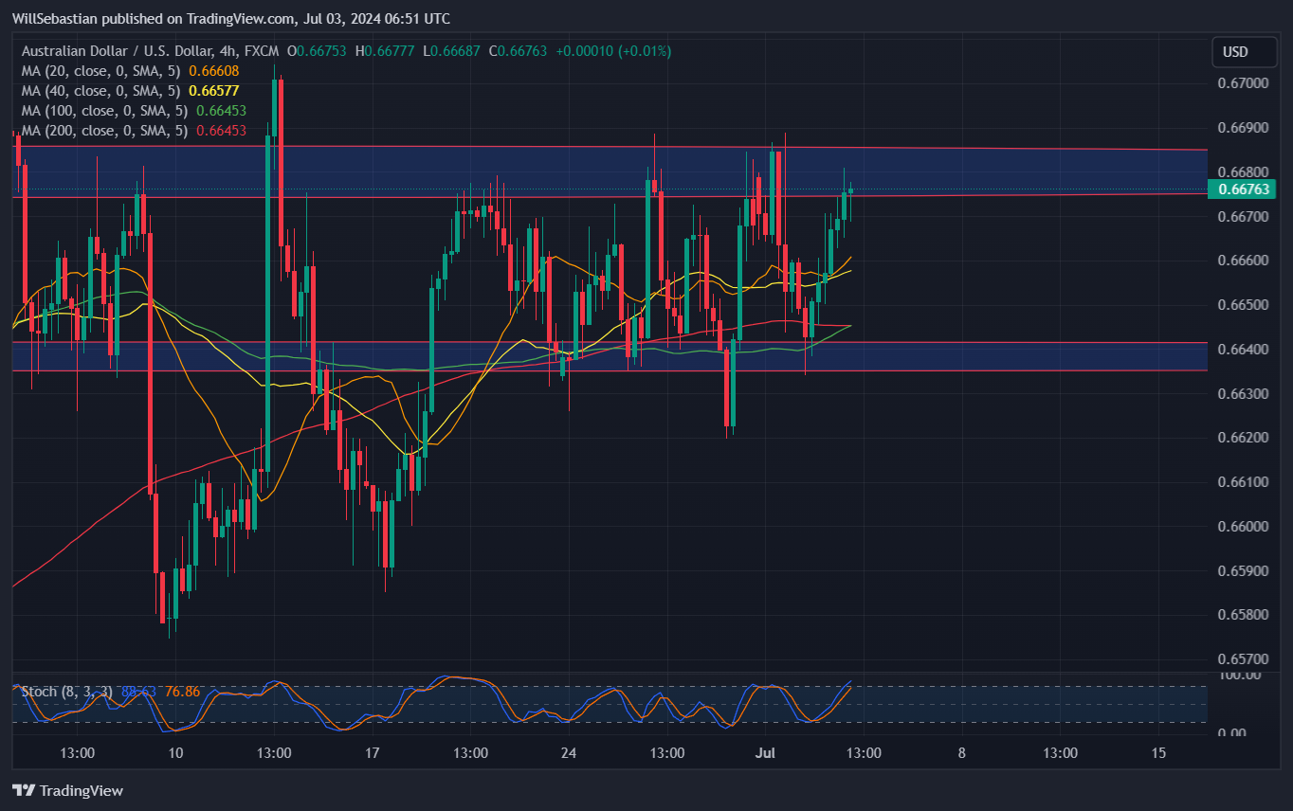Click the 0.66900 price axis label

tap(1243, 128)
